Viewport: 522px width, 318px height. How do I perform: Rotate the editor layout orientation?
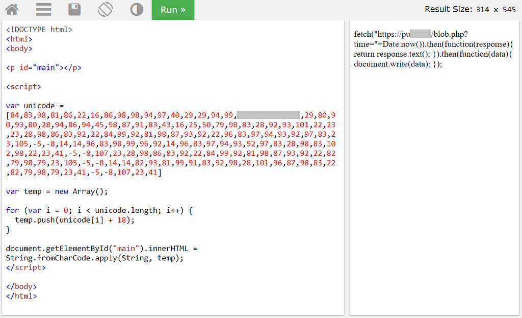pos(105,9)
